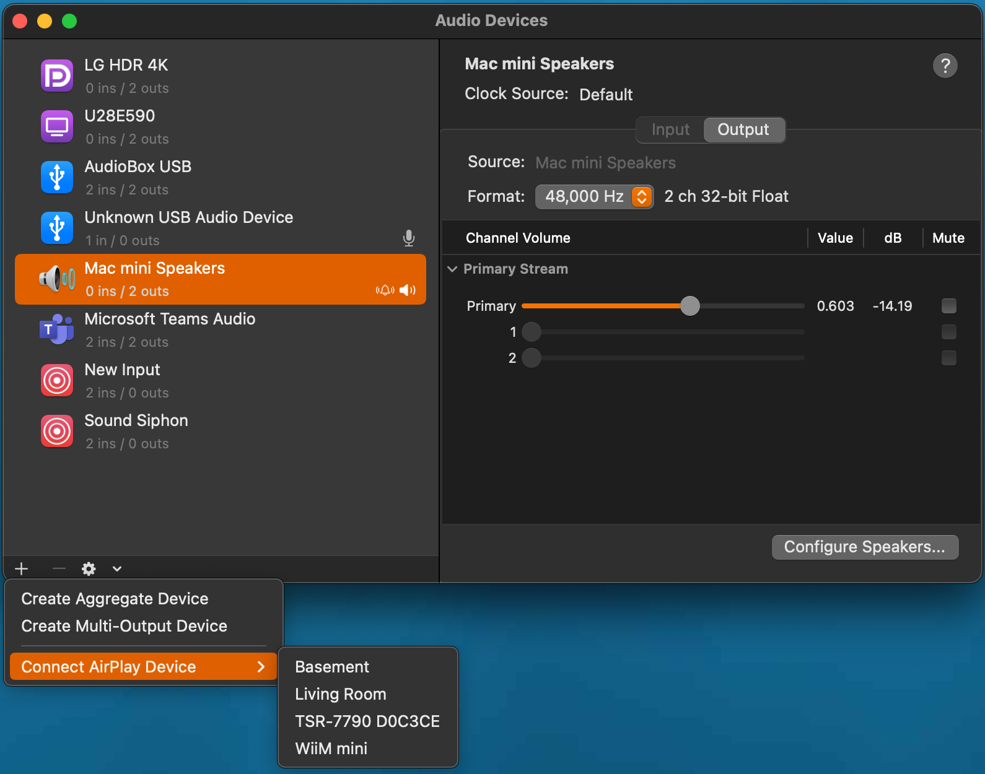Click the alert sound output indicator icon
The image size is (985, 774).
(x=385, y=290)
